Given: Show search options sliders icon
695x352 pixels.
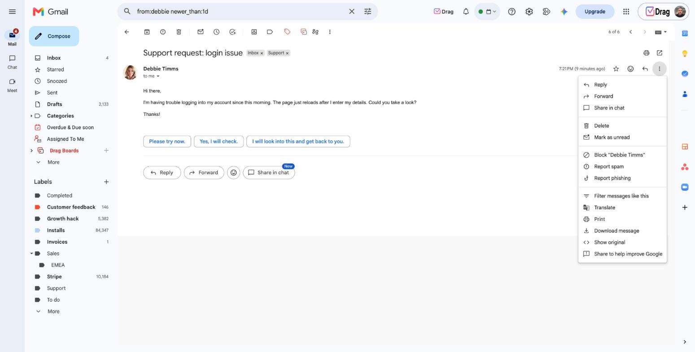Looking at the screenshot, I should (x=367, y=12).
